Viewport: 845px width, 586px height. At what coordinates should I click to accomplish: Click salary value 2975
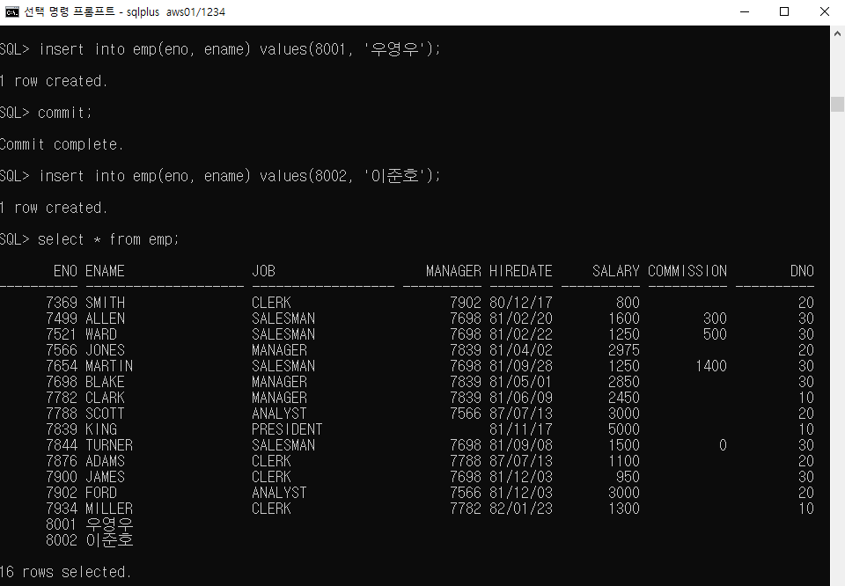623,350
